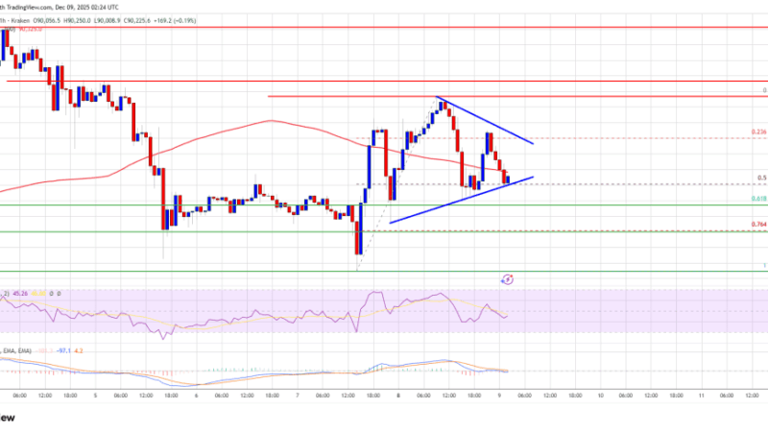Image resolution: width=768 pixels, height=432 pixels.
Task: Click the open price O90,056.5
Action: tap(46, 20)
